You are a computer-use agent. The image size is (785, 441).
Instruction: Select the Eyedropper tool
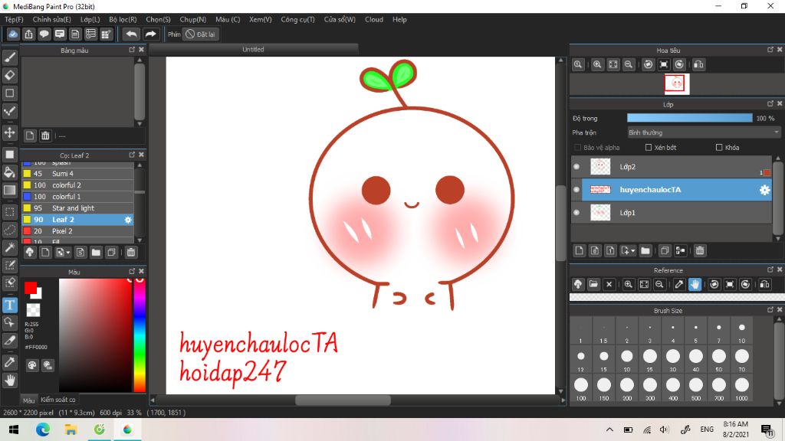(9, 362)
